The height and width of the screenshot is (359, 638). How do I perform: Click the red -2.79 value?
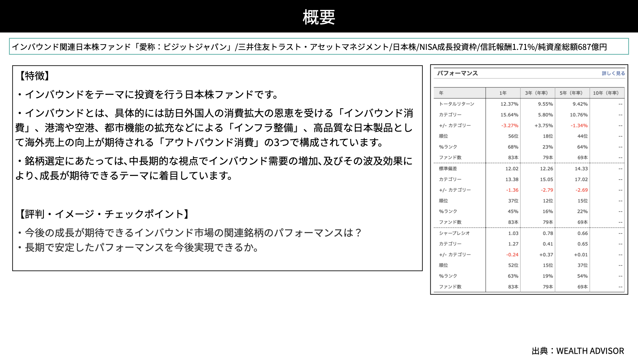tap(547, 190)
